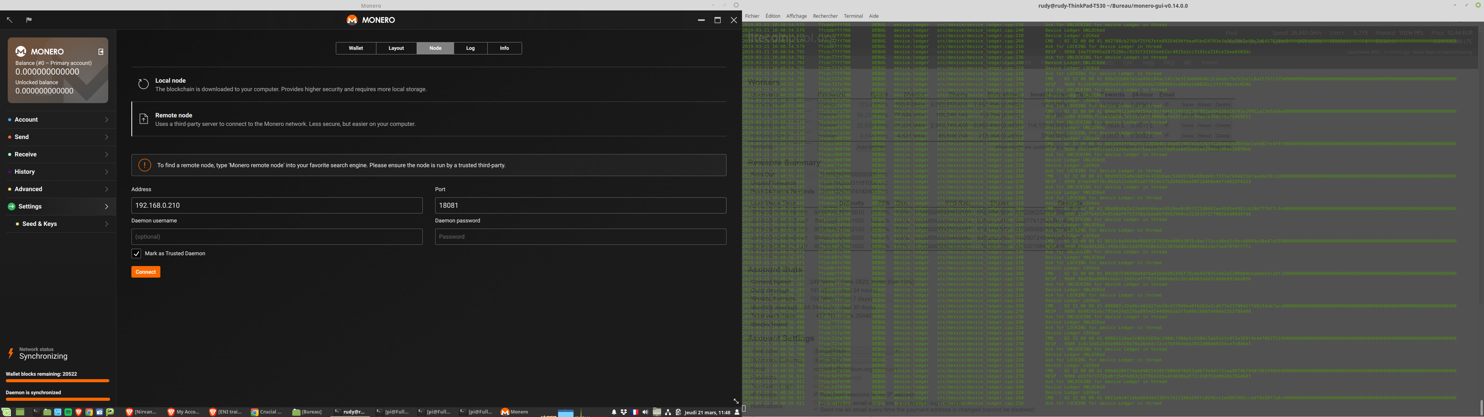This screenshot has width=1484, height=417.
Task: Click the Monero logo on balance card
Action: pyautogui.click(x=21, y=51)
